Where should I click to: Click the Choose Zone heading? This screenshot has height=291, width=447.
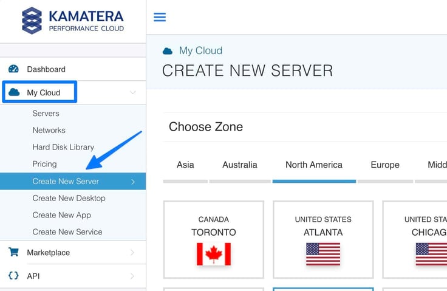(x=206, y=127)
